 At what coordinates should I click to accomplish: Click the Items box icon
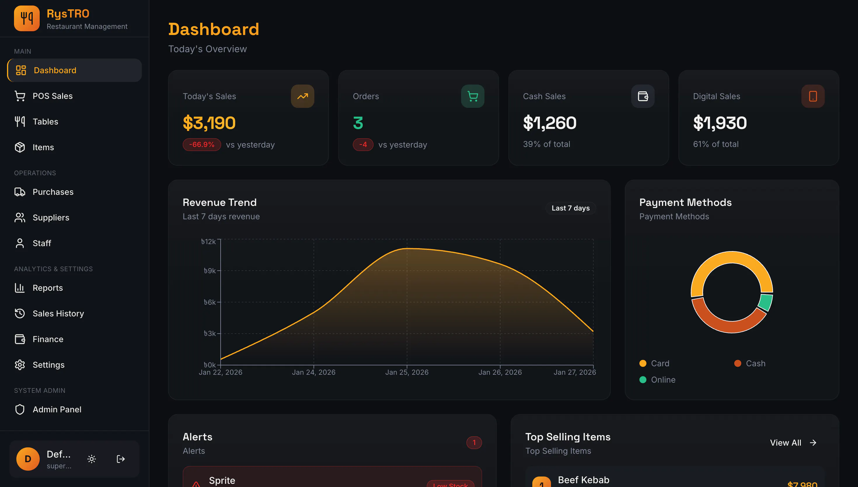[x=20, y=147]
